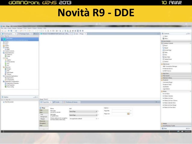
Task: Select Themes under Resources
Action: pos(9,74)
